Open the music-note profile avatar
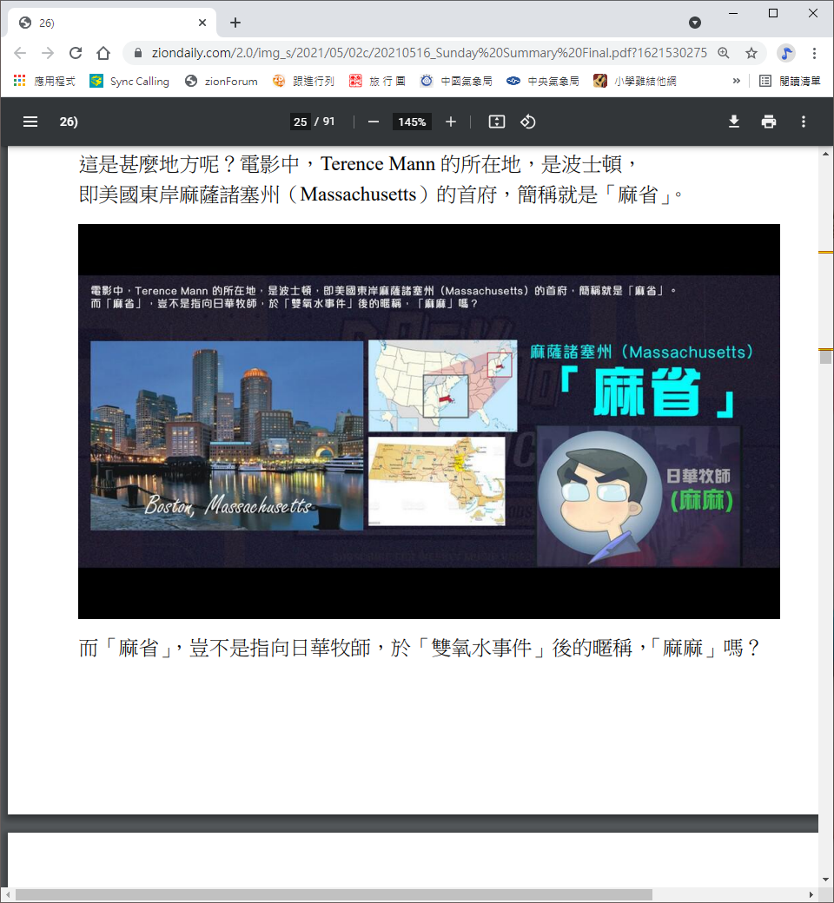 [x=785, y=53]
